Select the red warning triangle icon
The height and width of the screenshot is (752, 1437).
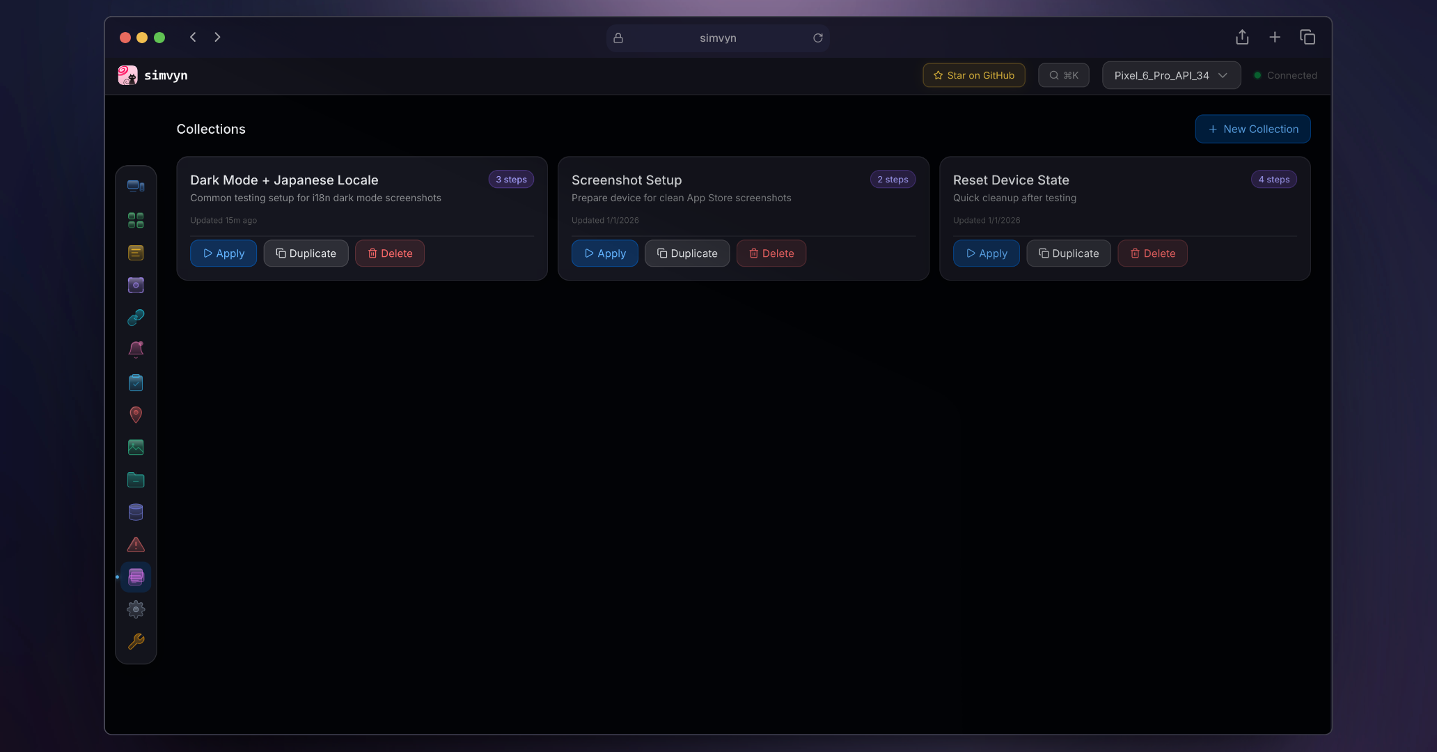136,545
